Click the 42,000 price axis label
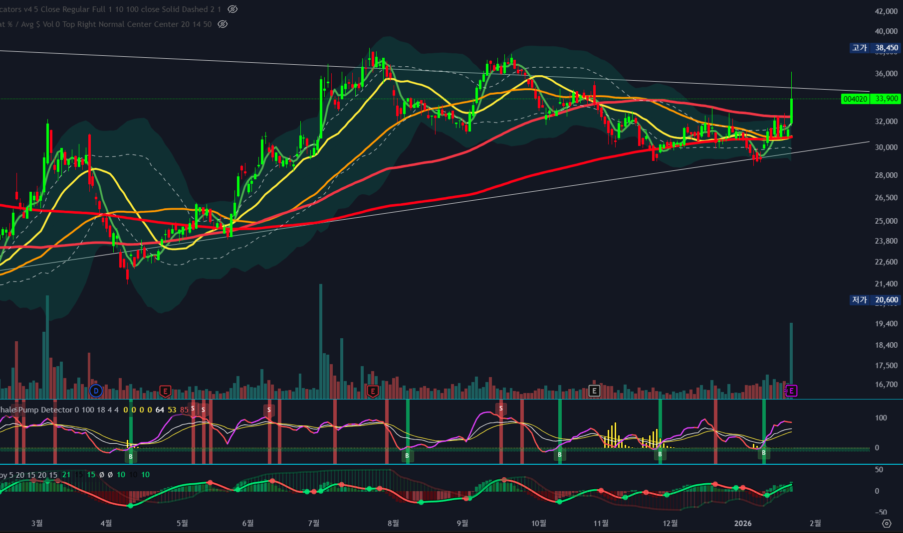Screen dimensions: 903x533 (x=886, y=11)
